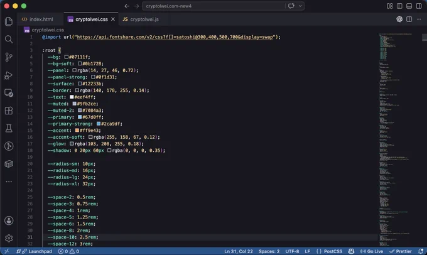Open the Remote Explorer view

9,93
